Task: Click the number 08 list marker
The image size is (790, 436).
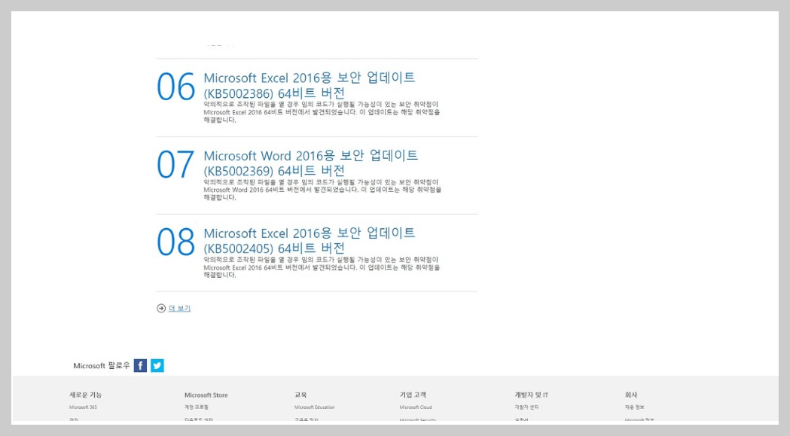Action: pyautogui.click(x=175, y=242)
